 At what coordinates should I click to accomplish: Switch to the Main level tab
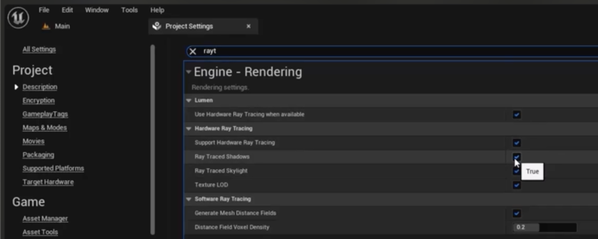coord(56,26)
